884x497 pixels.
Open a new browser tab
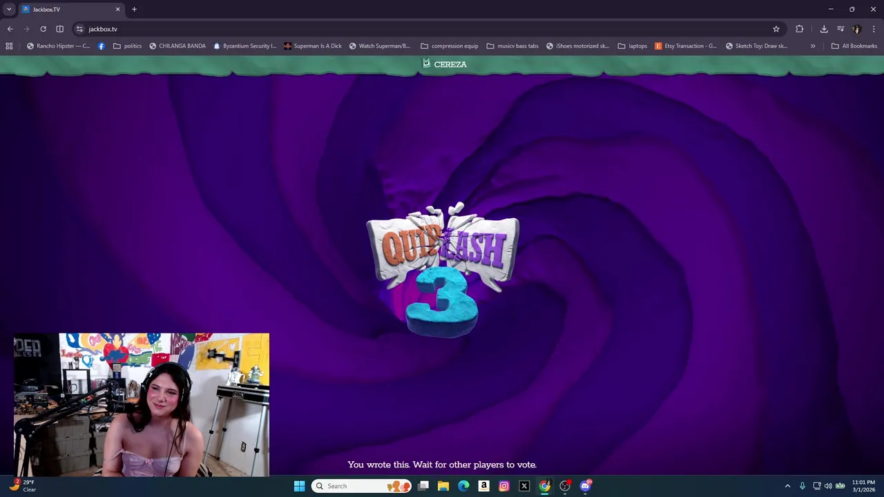pos(134,9)
